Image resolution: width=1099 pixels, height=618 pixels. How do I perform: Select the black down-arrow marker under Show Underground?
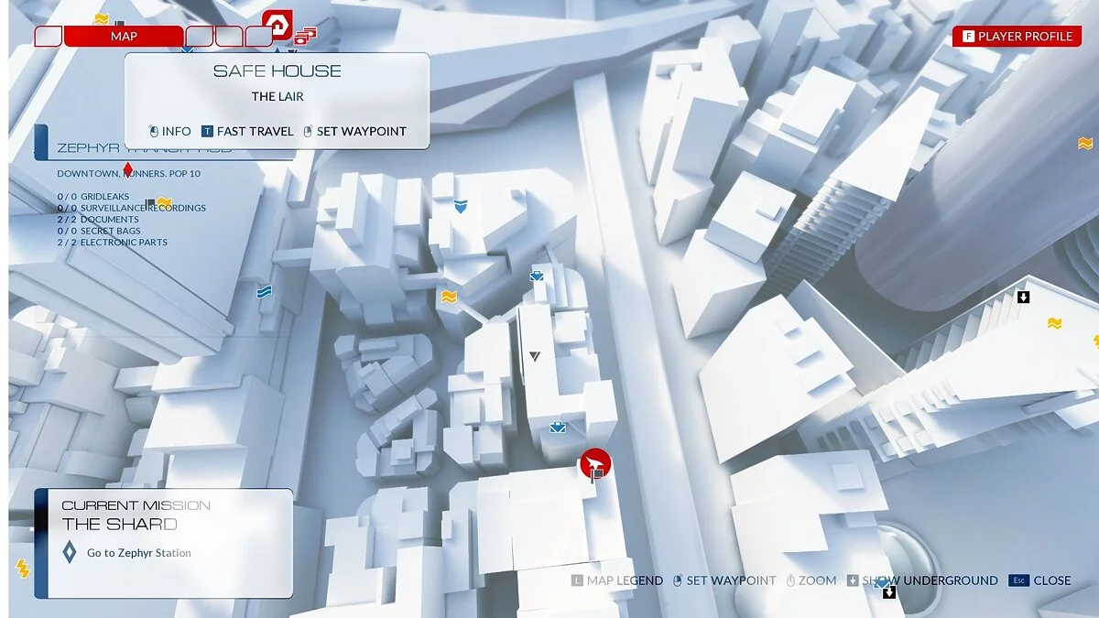click(888, 592)
